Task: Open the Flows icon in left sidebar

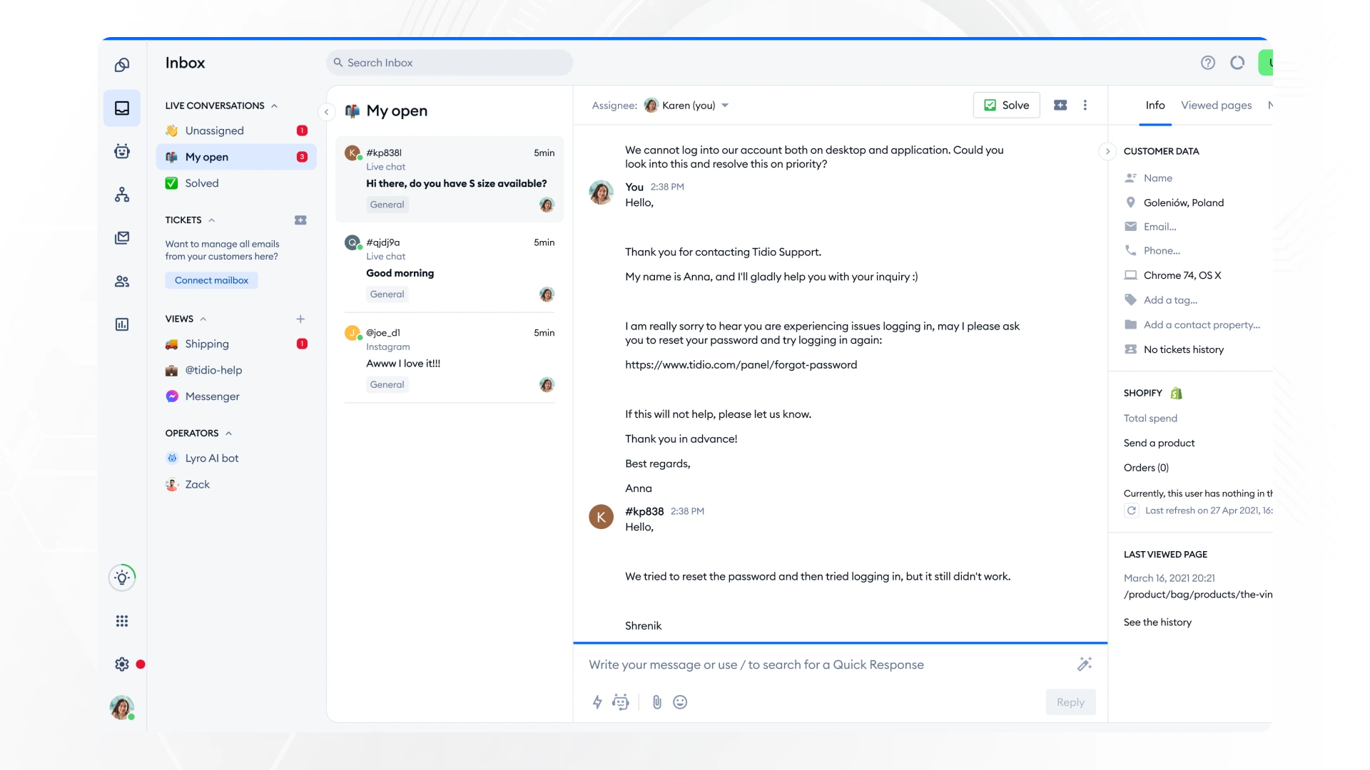Action: pos(122,195)
